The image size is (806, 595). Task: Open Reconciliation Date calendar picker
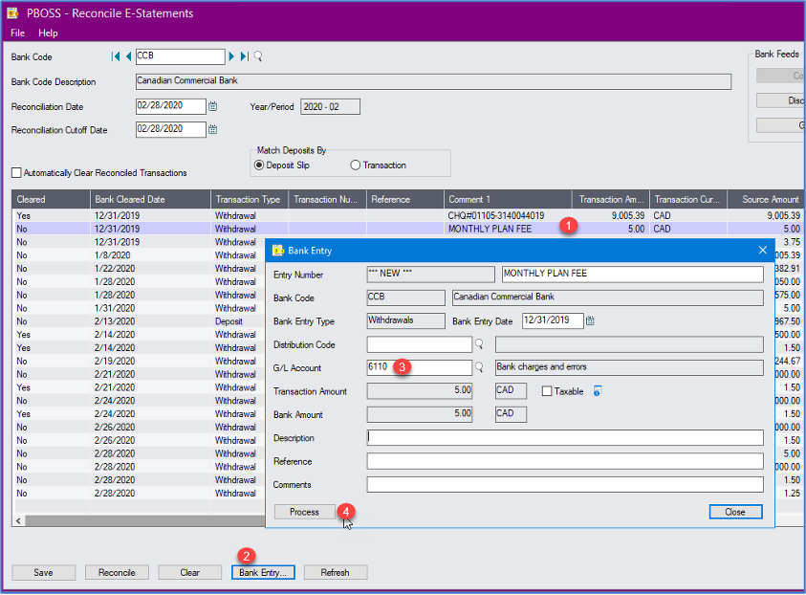(213, 106)
